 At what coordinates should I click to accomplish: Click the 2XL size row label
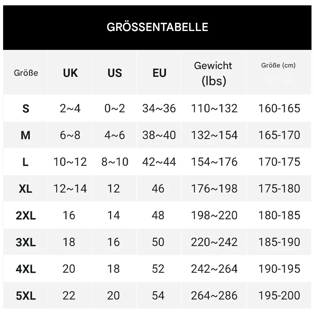click(x=26, y=215)
